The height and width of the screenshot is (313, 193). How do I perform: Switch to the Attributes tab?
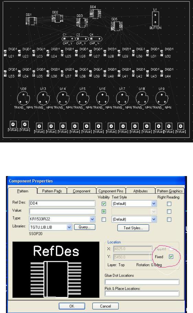click(x=140, y=191)
